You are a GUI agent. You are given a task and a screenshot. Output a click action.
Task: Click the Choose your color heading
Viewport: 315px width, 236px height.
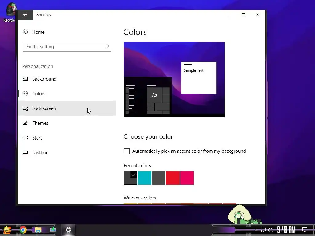[x=148, y=136]
